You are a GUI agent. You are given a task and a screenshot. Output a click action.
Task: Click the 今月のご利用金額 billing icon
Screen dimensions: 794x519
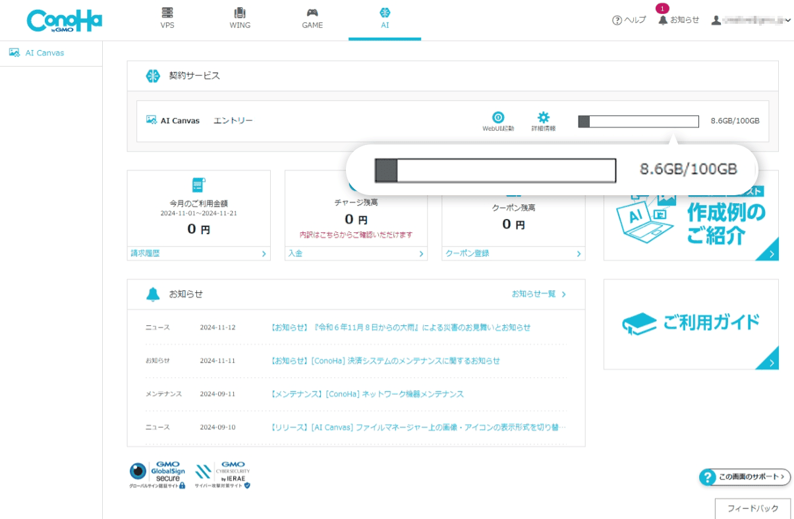(x=198, y=185)
